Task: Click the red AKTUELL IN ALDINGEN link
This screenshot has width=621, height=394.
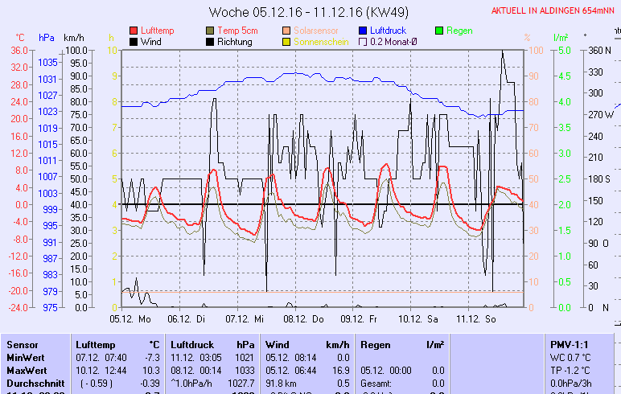Action: point(555,10)
